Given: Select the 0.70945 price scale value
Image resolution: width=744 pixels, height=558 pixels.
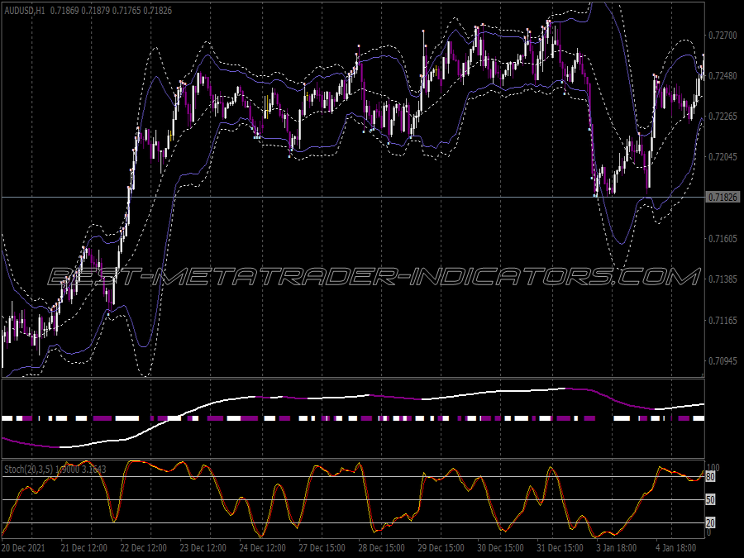Looking at the screenshot, I should tap(723, 361).
